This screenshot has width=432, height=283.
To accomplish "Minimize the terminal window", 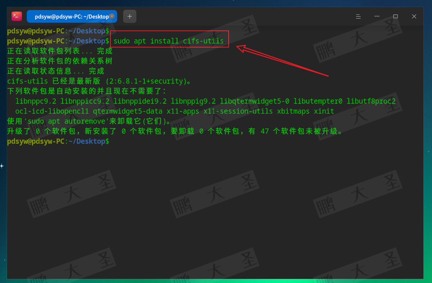I will point(377,16).
